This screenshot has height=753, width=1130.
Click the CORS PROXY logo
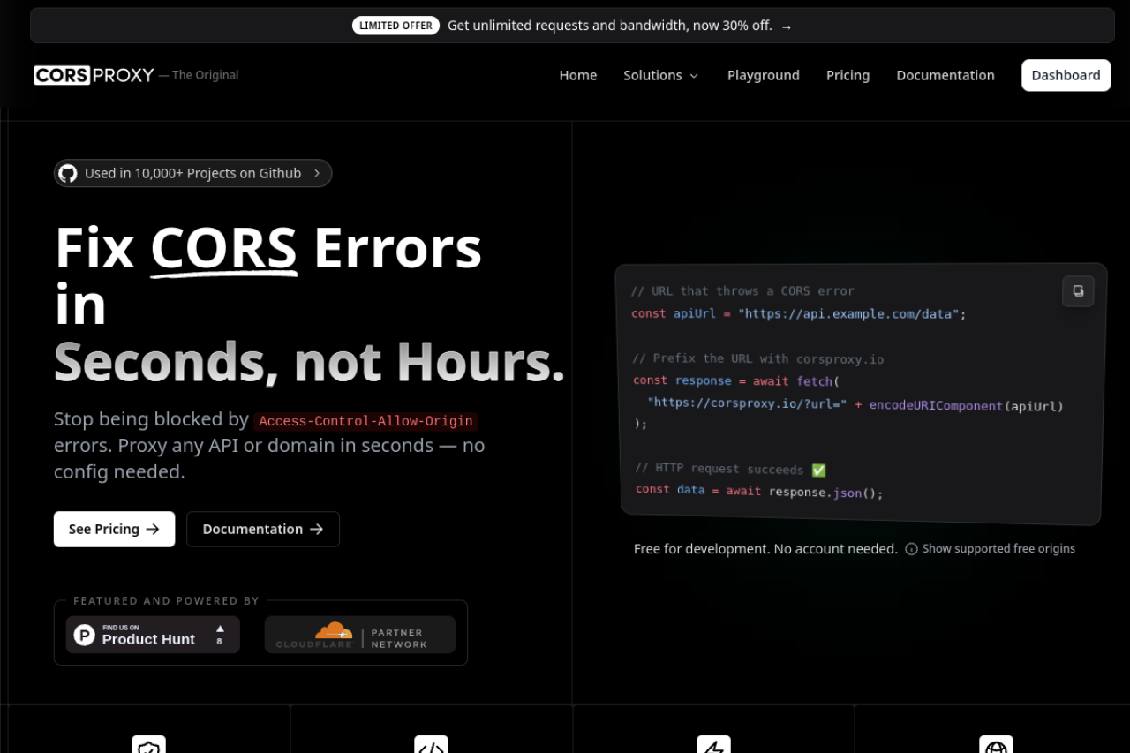pyautogui.click(x=94, y=75)
